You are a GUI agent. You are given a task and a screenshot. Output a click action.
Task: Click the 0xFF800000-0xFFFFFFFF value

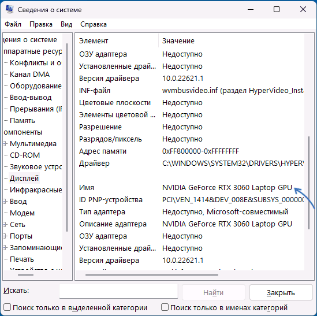(200, 151)
